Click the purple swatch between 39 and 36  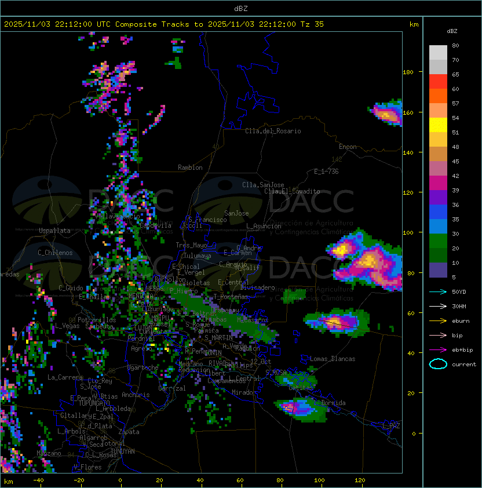pyautogui.click(x=438, y=198)
